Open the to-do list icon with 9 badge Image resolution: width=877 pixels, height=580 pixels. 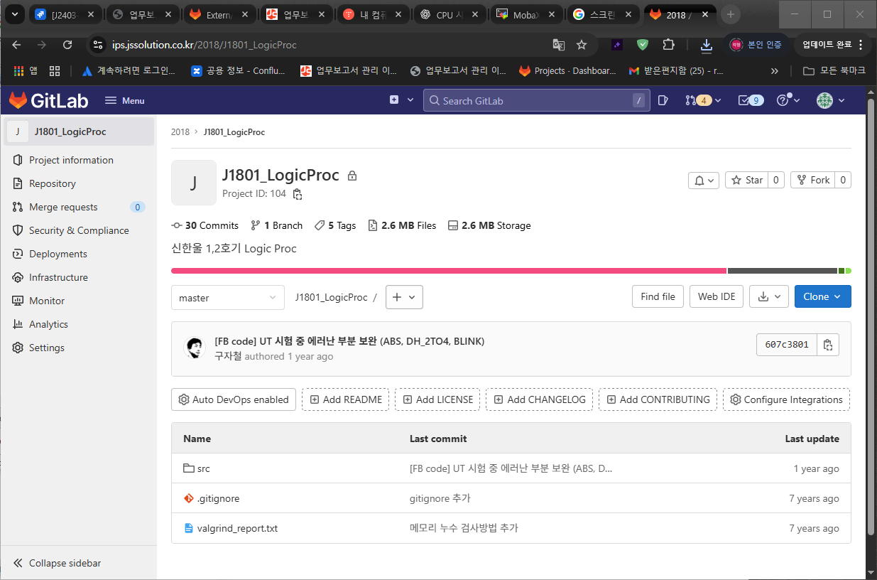pyautogui.click(x=751, y=100)
